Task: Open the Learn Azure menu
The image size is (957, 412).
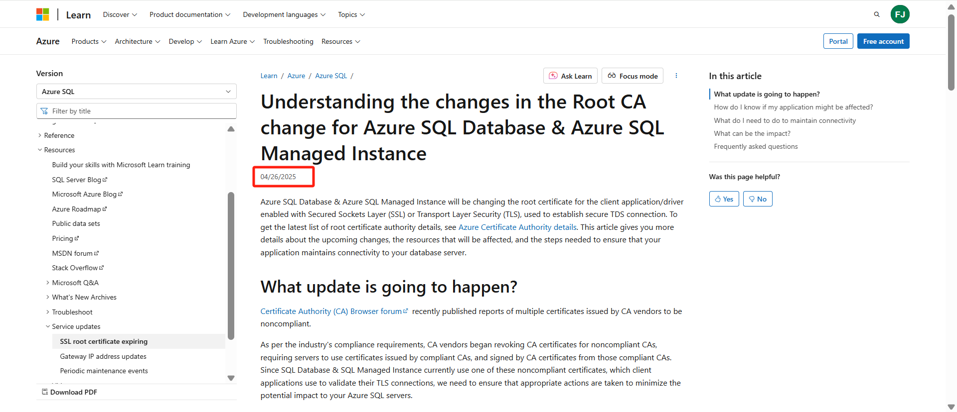Action: 232,41
